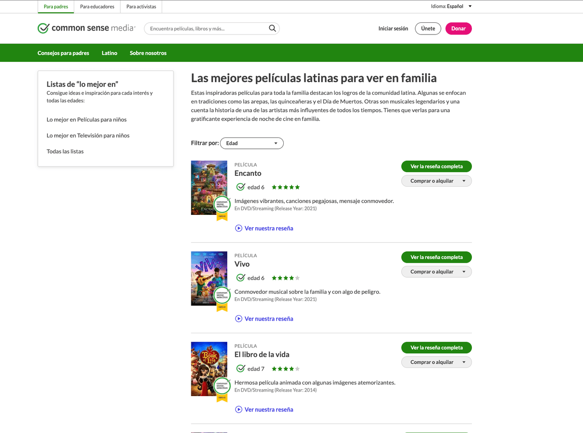
Task: Click the play icon for El libro de la vida reseña
Action: point(238,409)
